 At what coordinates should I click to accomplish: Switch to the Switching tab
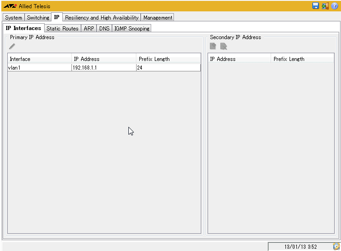pos(38,18)
